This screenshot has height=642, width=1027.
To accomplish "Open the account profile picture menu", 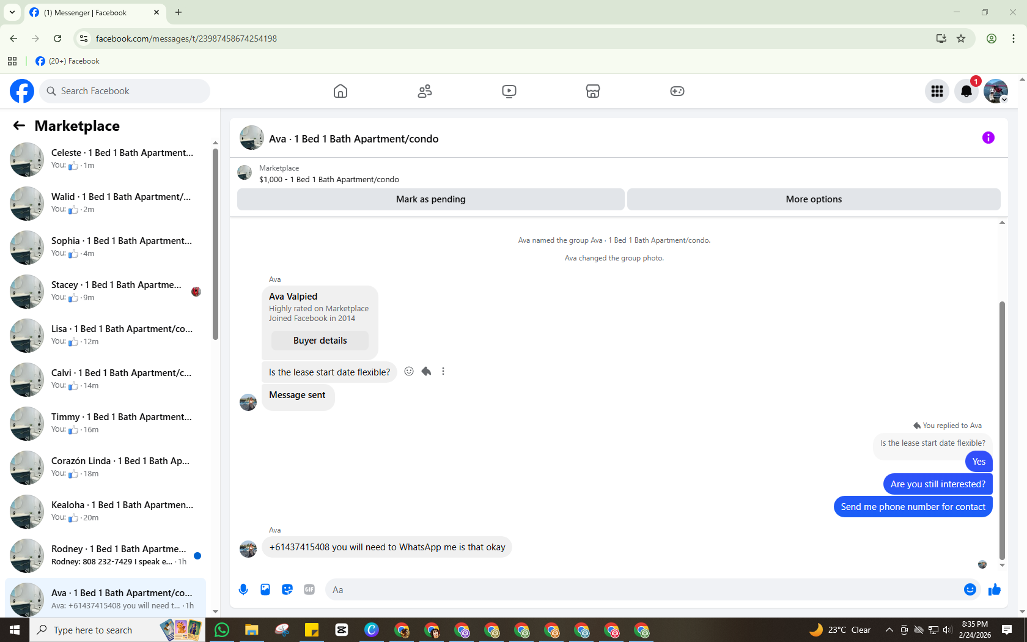I will tap(996, 91).
